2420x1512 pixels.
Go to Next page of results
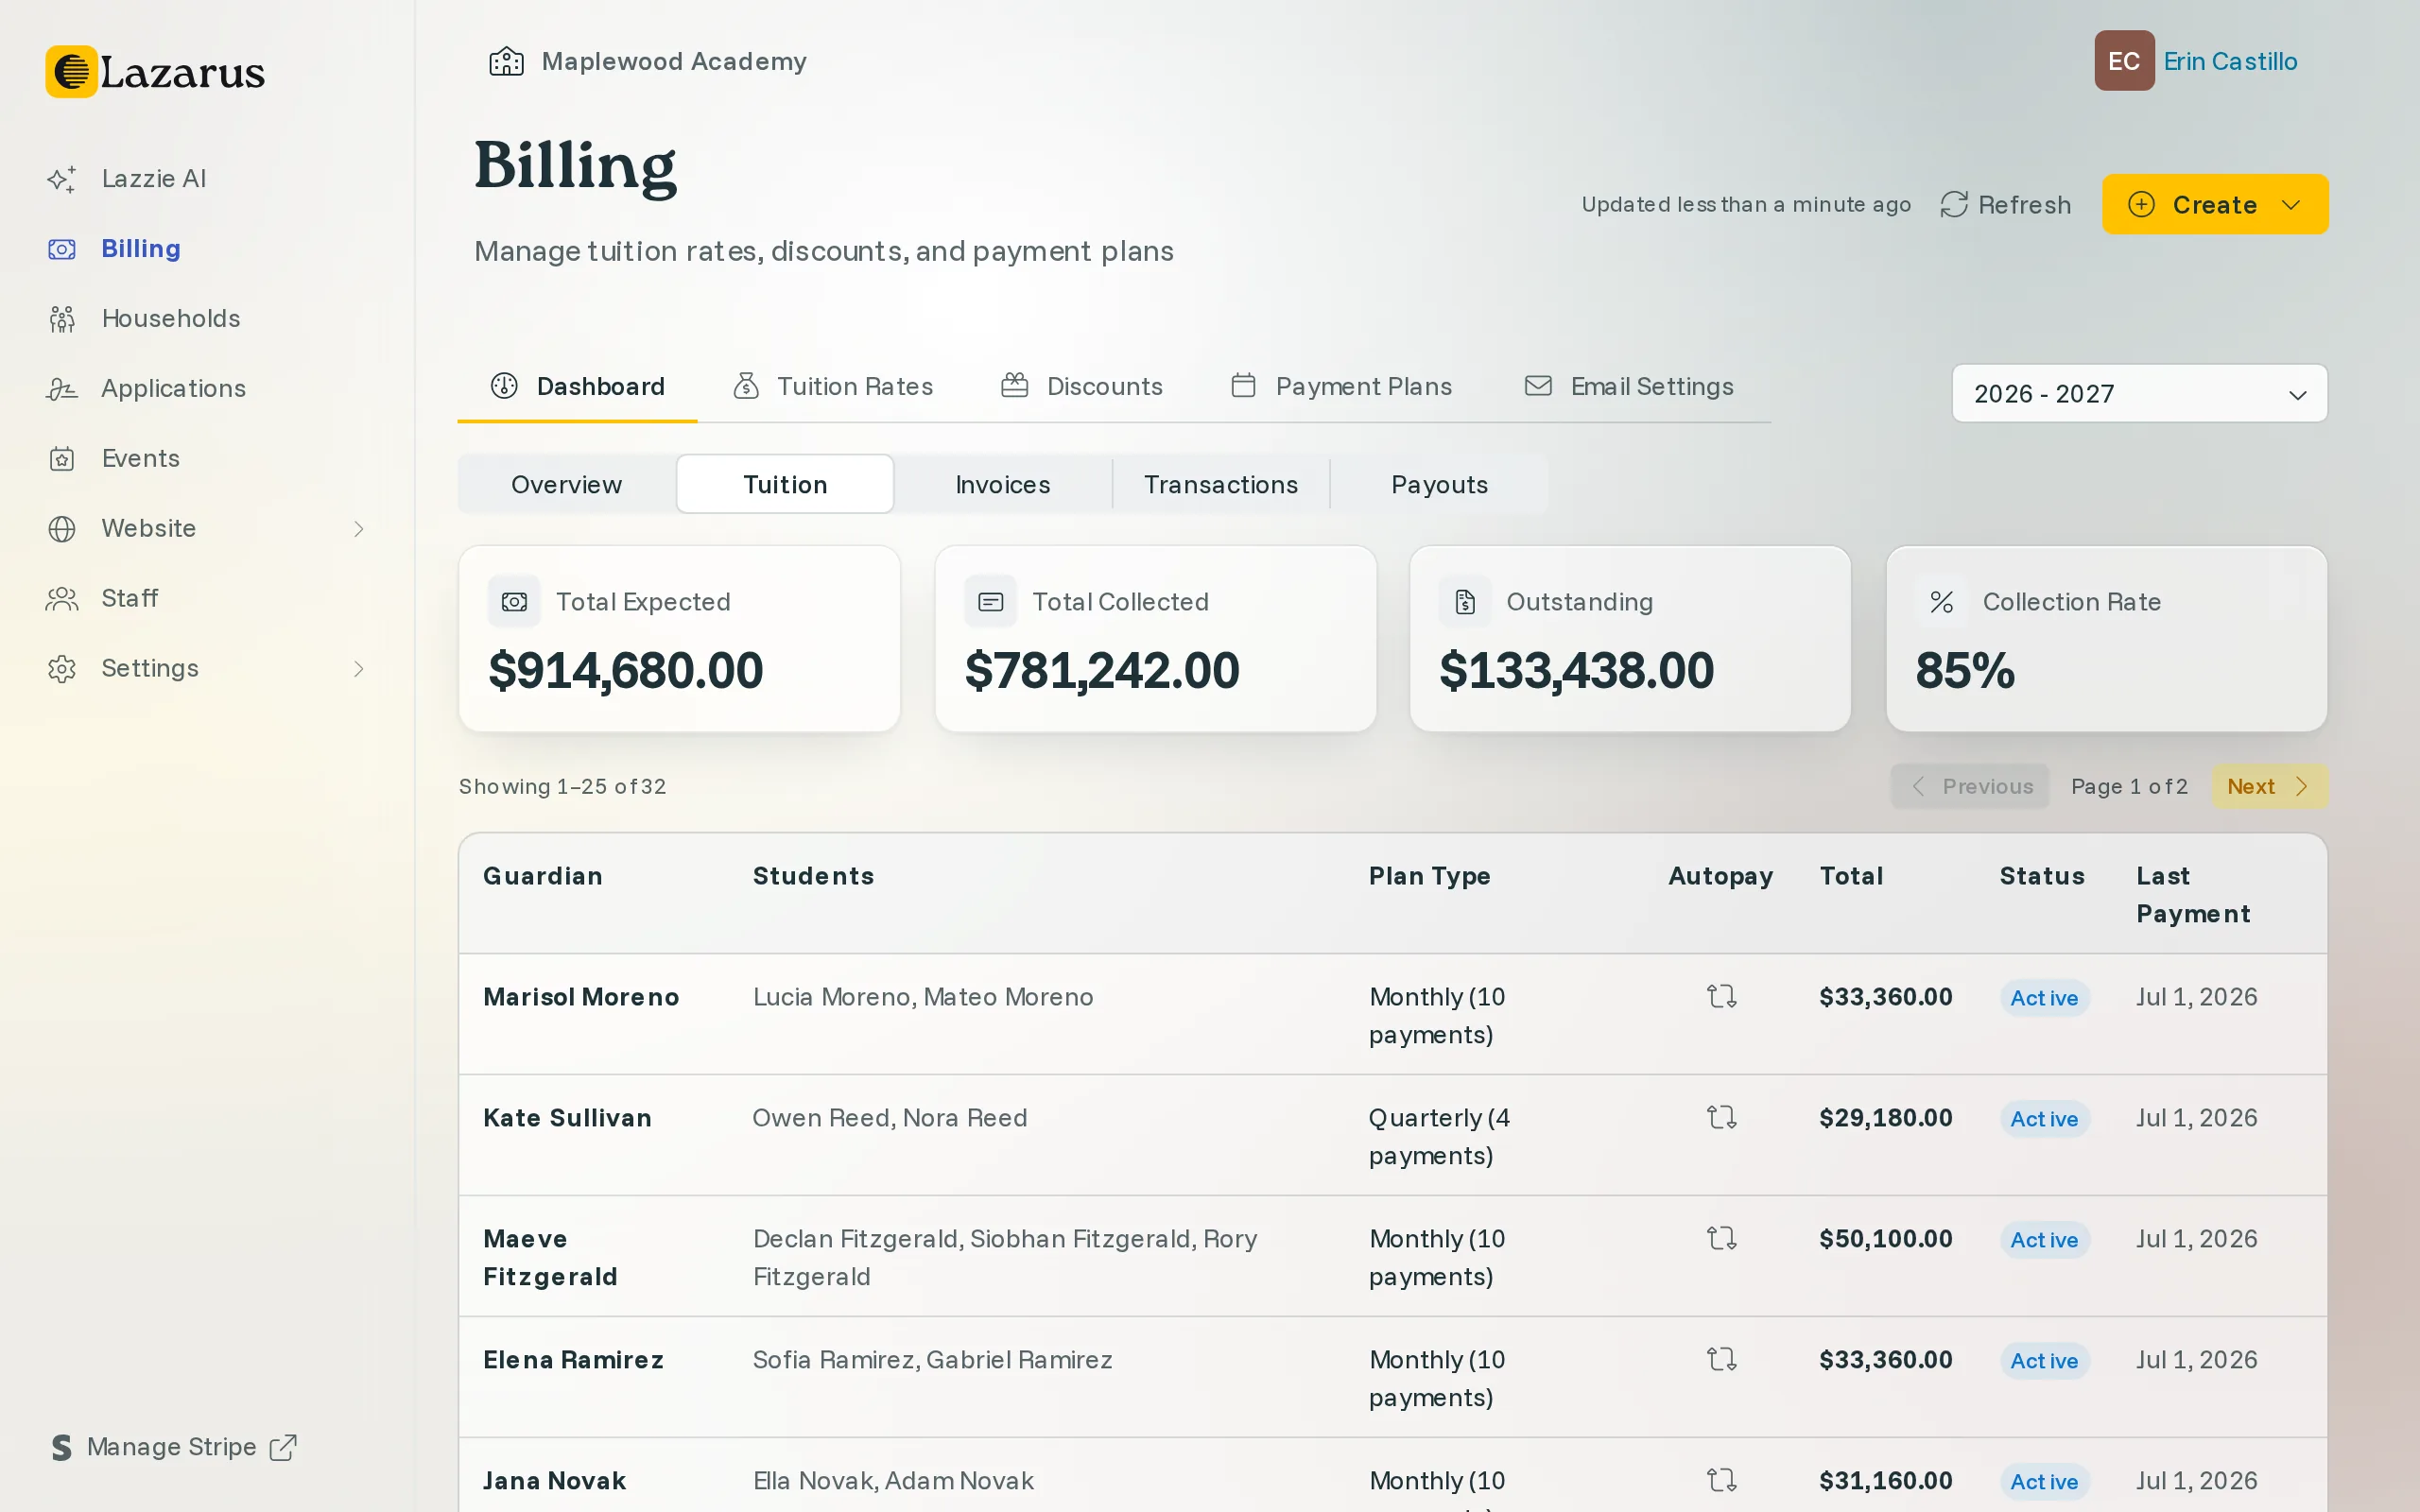[x=2269, y=786]
